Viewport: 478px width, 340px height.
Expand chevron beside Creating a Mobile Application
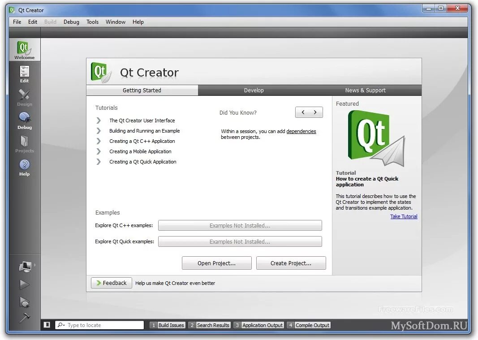tap(99, 151)
